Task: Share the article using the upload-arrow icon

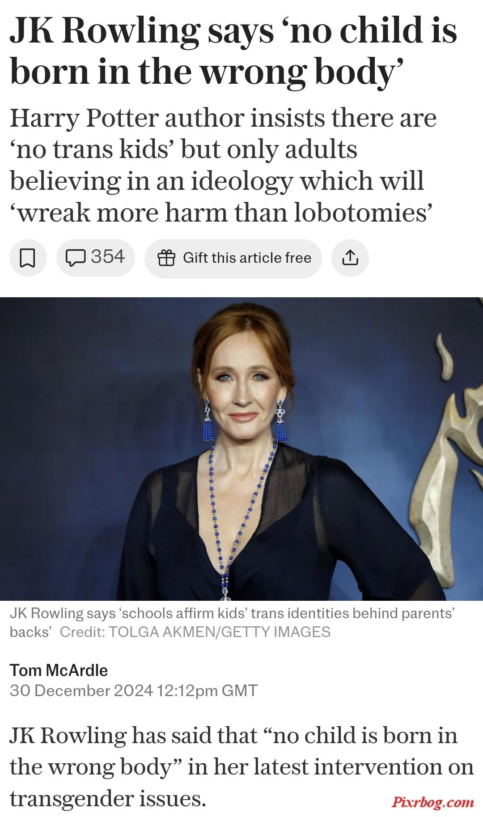Action: pos(350,258)
